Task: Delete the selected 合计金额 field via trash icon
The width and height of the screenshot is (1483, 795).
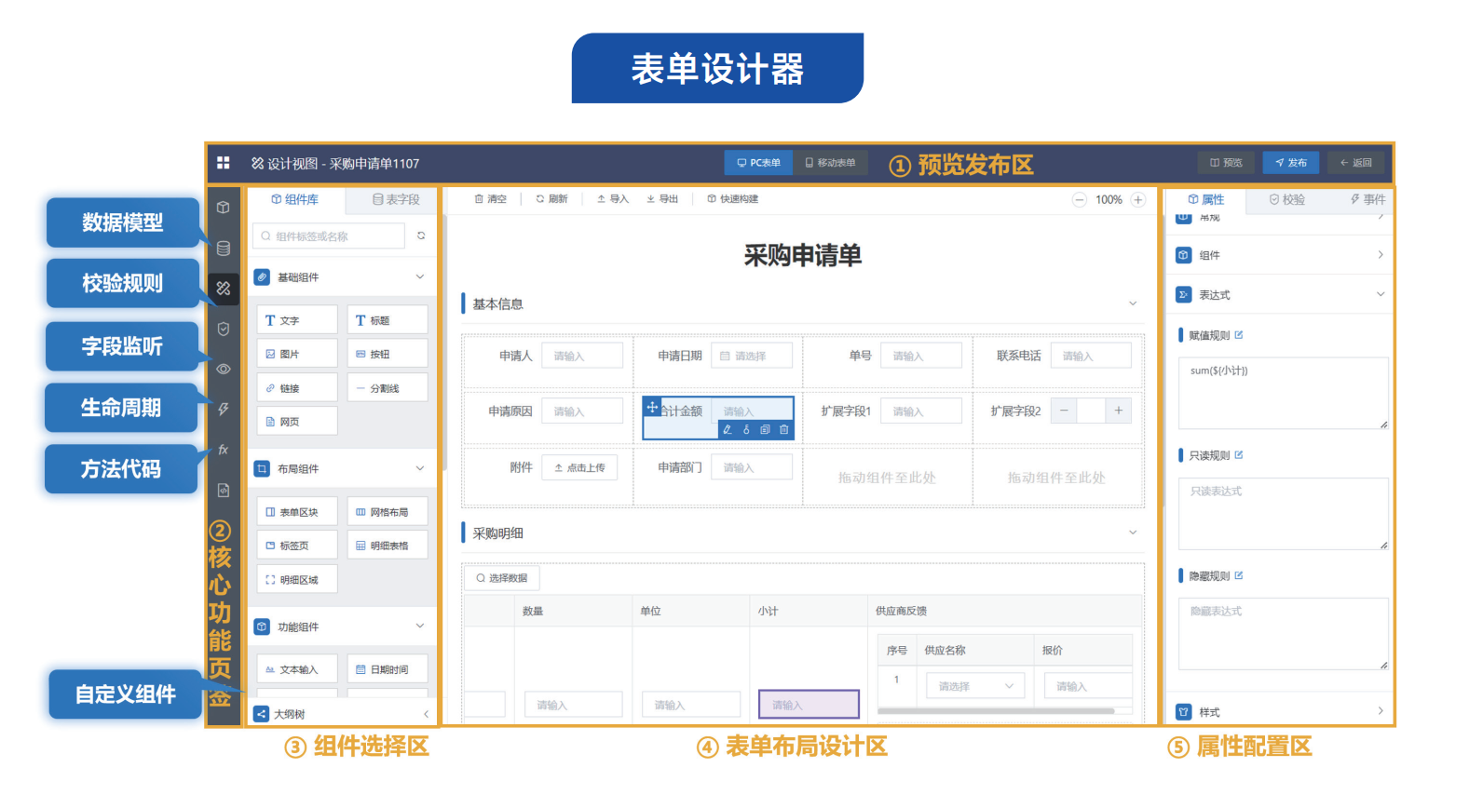Action: (784, 430)
